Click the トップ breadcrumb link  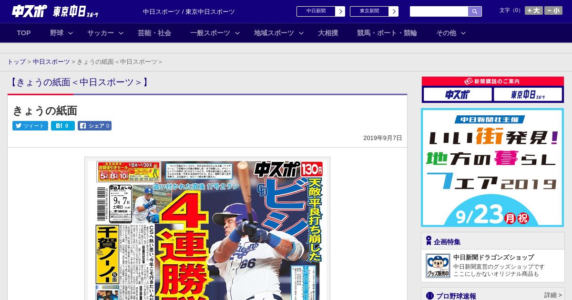17,62
